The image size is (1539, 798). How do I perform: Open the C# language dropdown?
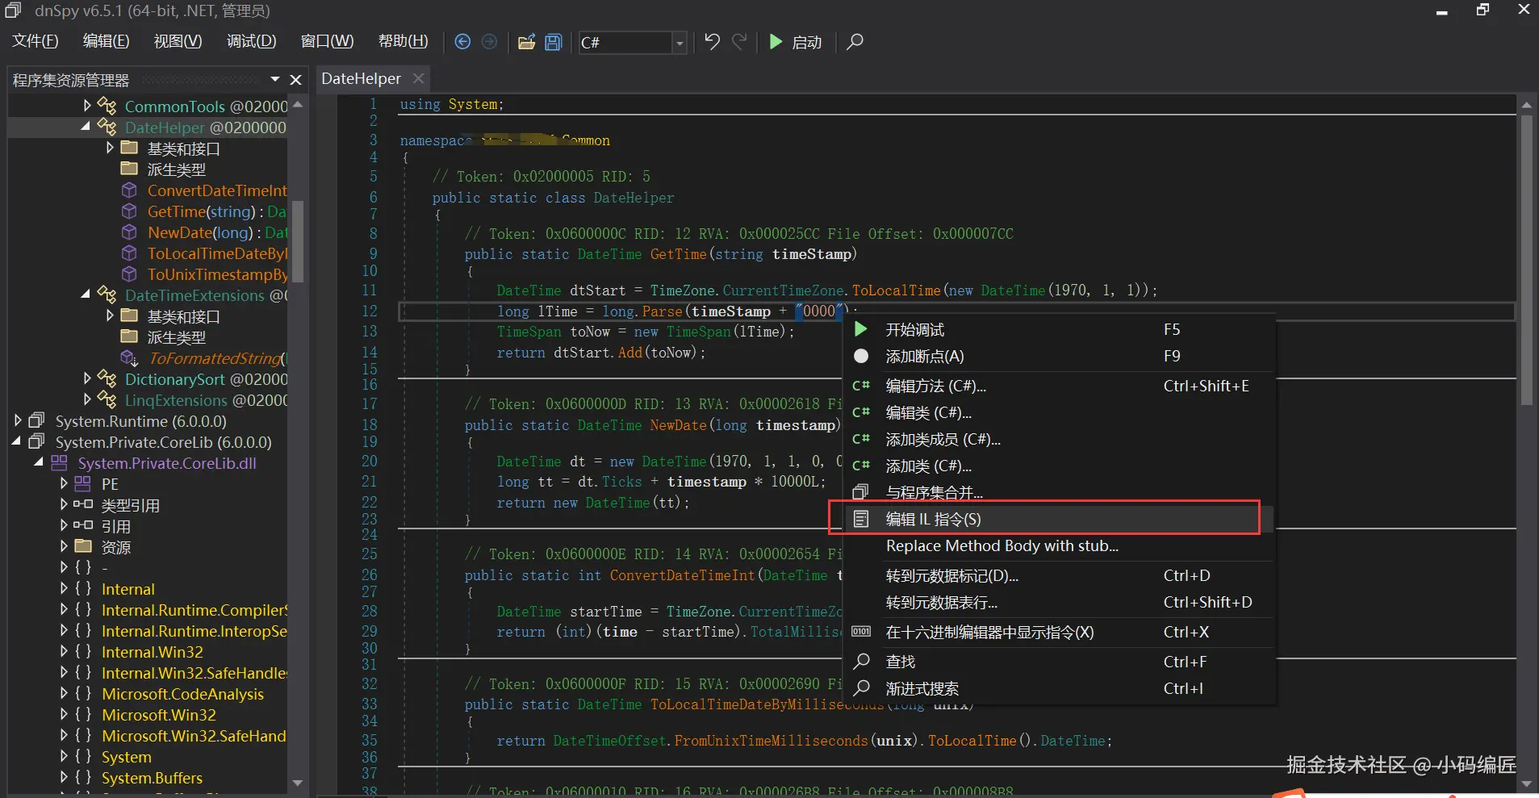(680, 43)
